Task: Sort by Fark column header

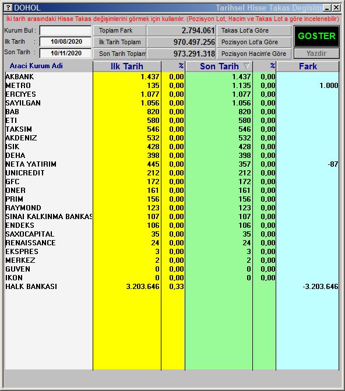Action: [308, 66]
